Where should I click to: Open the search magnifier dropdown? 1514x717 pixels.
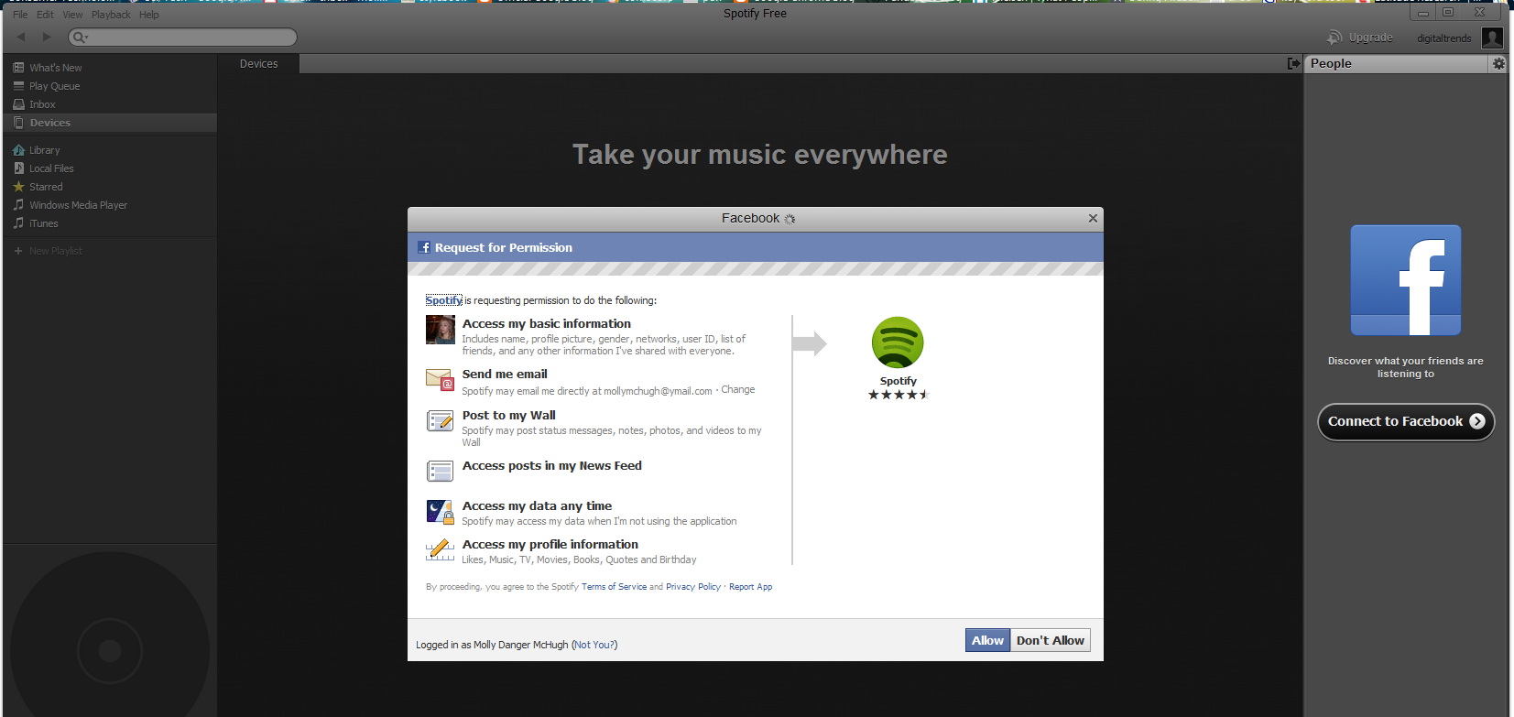[80, 38]
